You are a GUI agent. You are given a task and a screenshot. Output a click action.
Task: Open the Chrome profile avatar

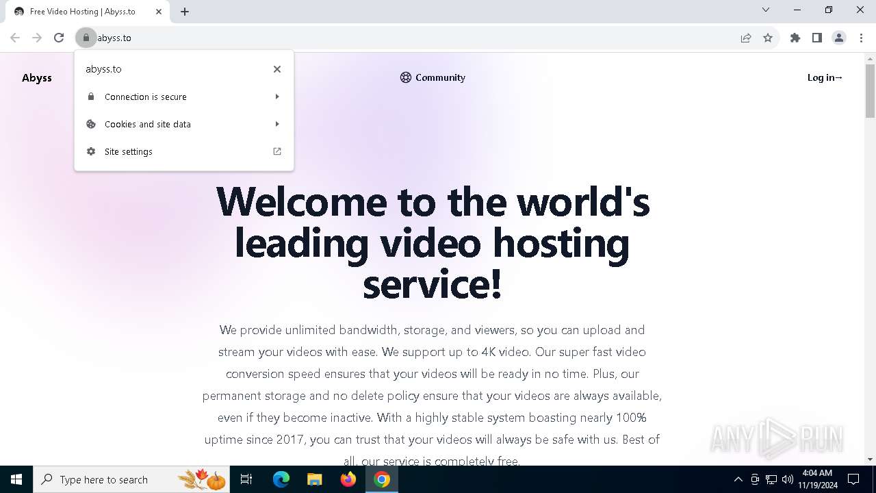[839, 38]
